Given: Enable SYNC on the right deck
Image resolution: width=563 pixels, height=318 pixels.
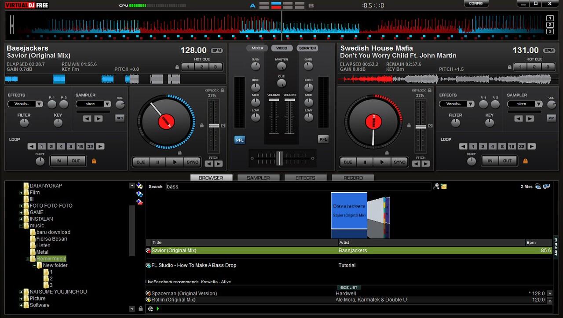Looking at the screenshot, I should coord(399,162).
